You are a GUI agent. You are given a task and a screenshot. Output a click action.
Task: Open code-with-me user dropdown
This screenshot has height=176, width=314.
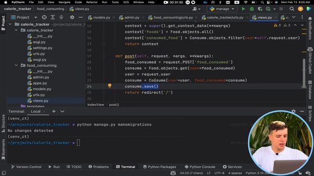(x=196, y=9)
